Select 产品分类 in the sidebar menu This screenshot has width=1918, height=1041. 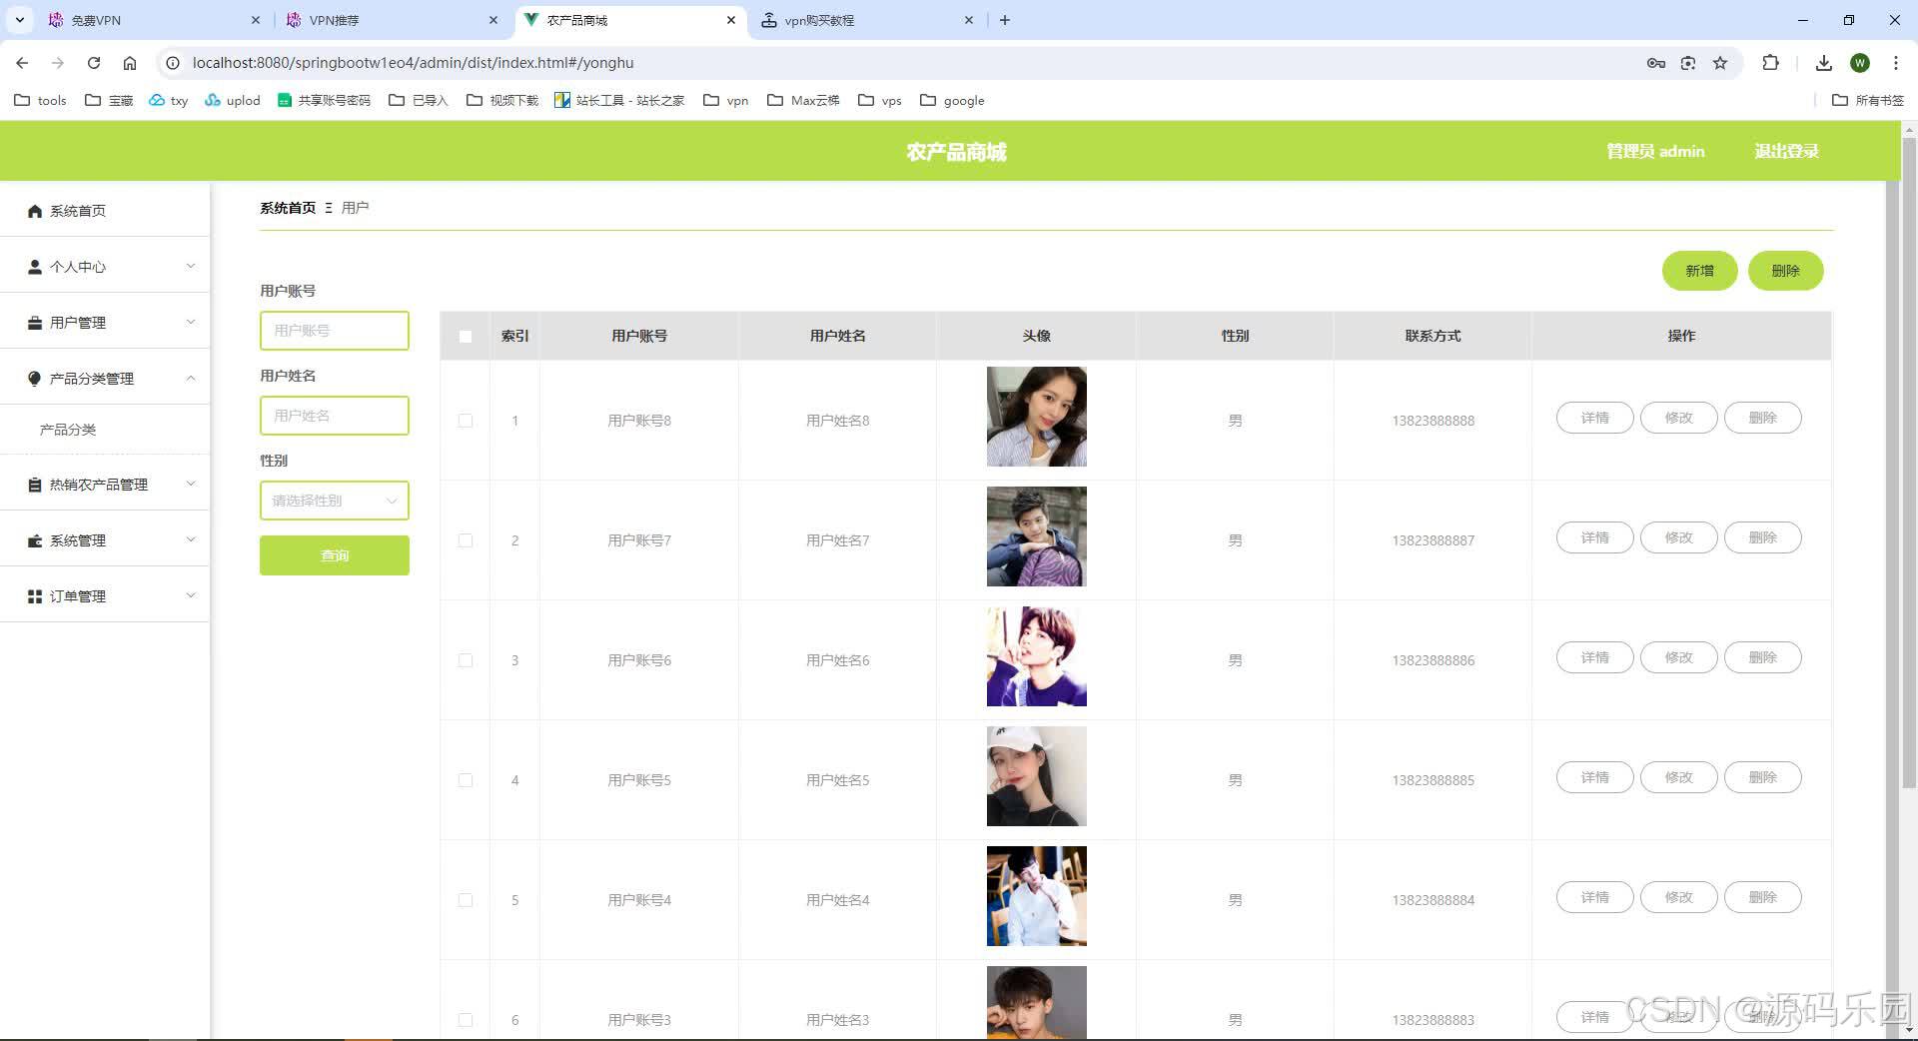66,430
